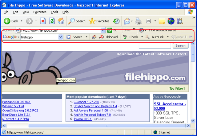Open Spybot Search and Destroy 1.4 link
Screen dimensions: 197x136
tap(95, 106)
